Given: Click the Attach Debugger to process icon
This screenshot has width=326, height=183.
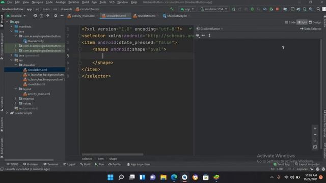Looking at the screenshot, I should (271, 9).
